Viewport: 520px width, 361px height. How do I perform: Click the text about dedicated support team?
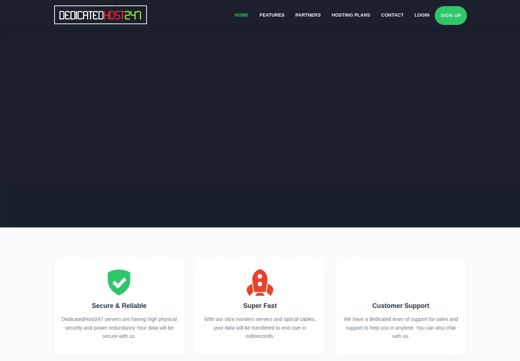[401, 328]
